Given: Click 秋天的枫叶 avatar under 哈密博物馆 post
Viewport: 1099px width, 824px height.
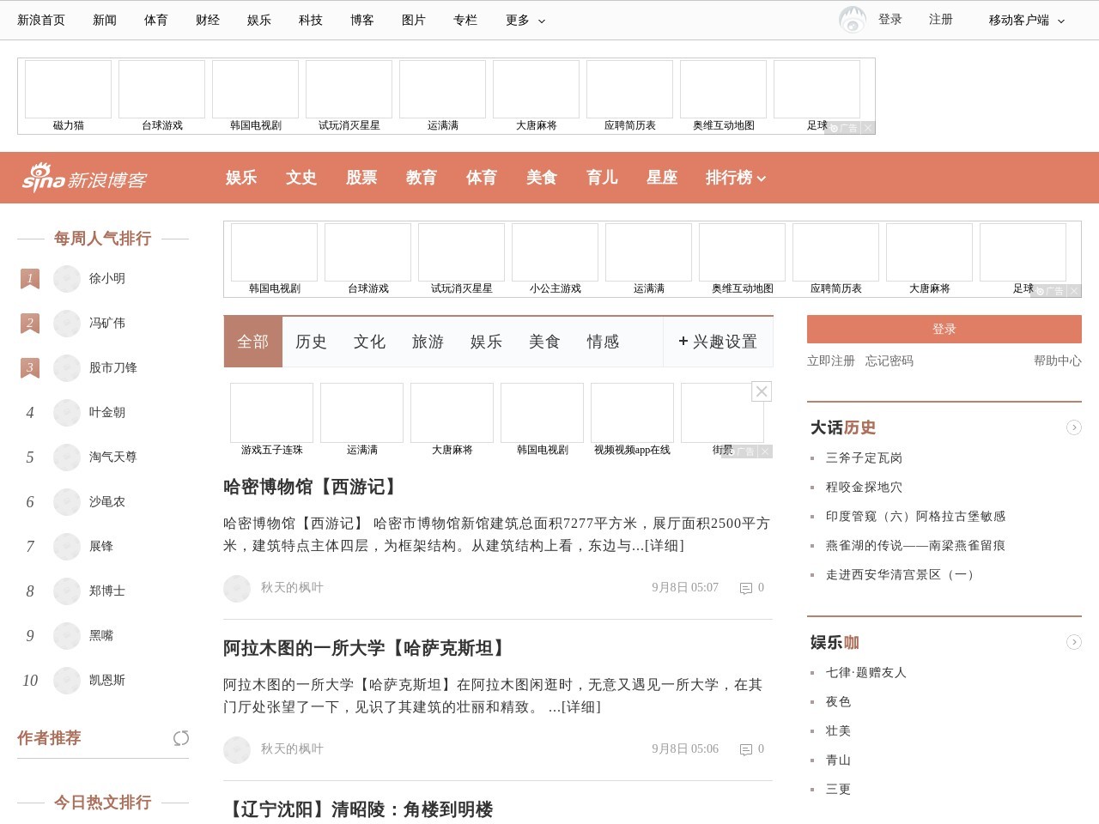Looking at the screenshot, I should click(237, 589).
